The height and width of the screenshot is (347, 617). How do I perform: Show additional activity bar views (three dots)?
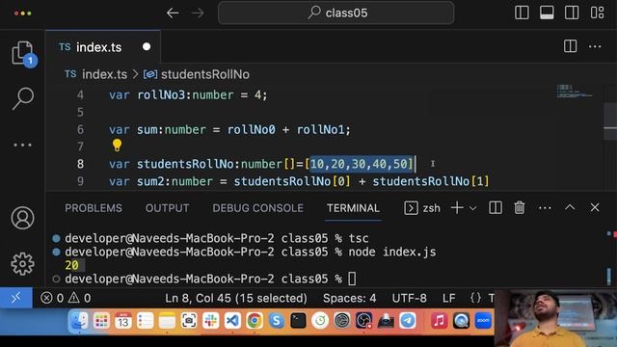[22, 145]
